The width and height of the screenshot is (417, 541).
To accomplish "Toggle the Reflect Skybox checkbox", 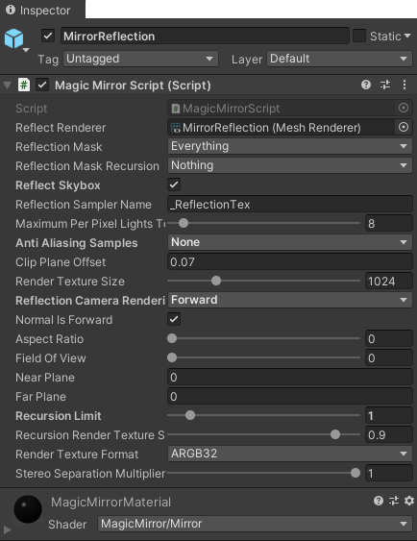I will click(x=174, y=184).
